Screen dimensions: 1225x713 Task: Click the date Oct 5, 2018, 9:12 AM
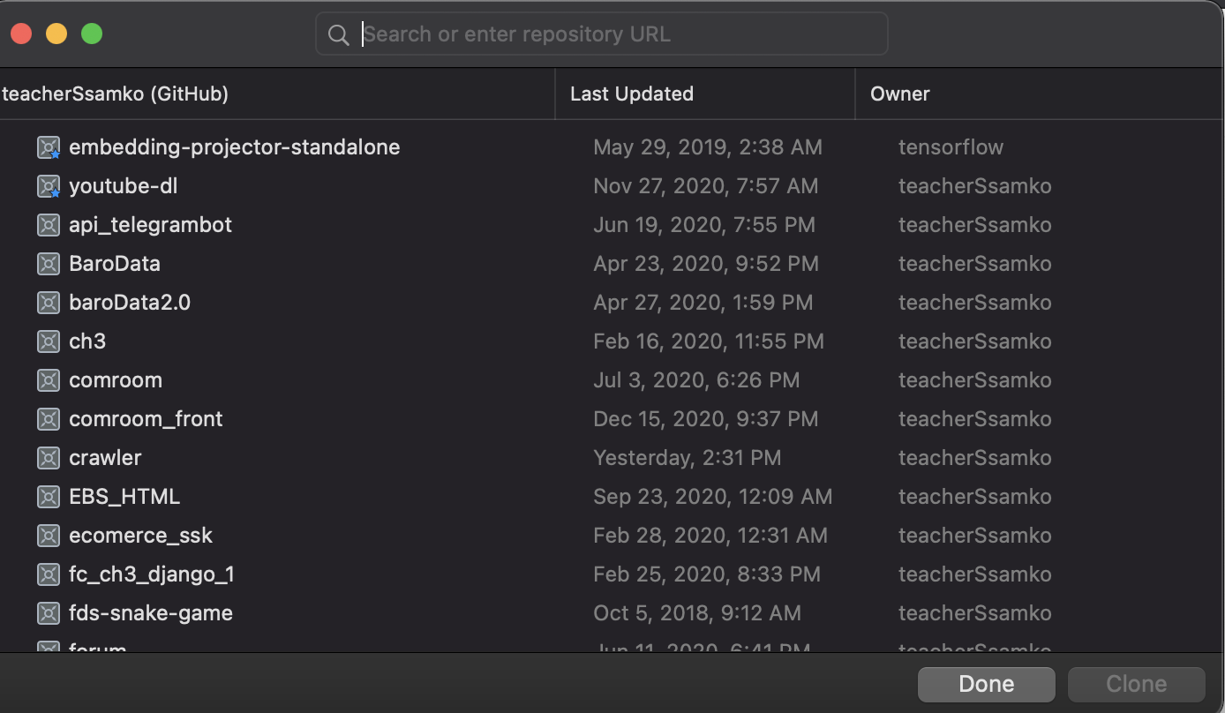tap(697, 613)
